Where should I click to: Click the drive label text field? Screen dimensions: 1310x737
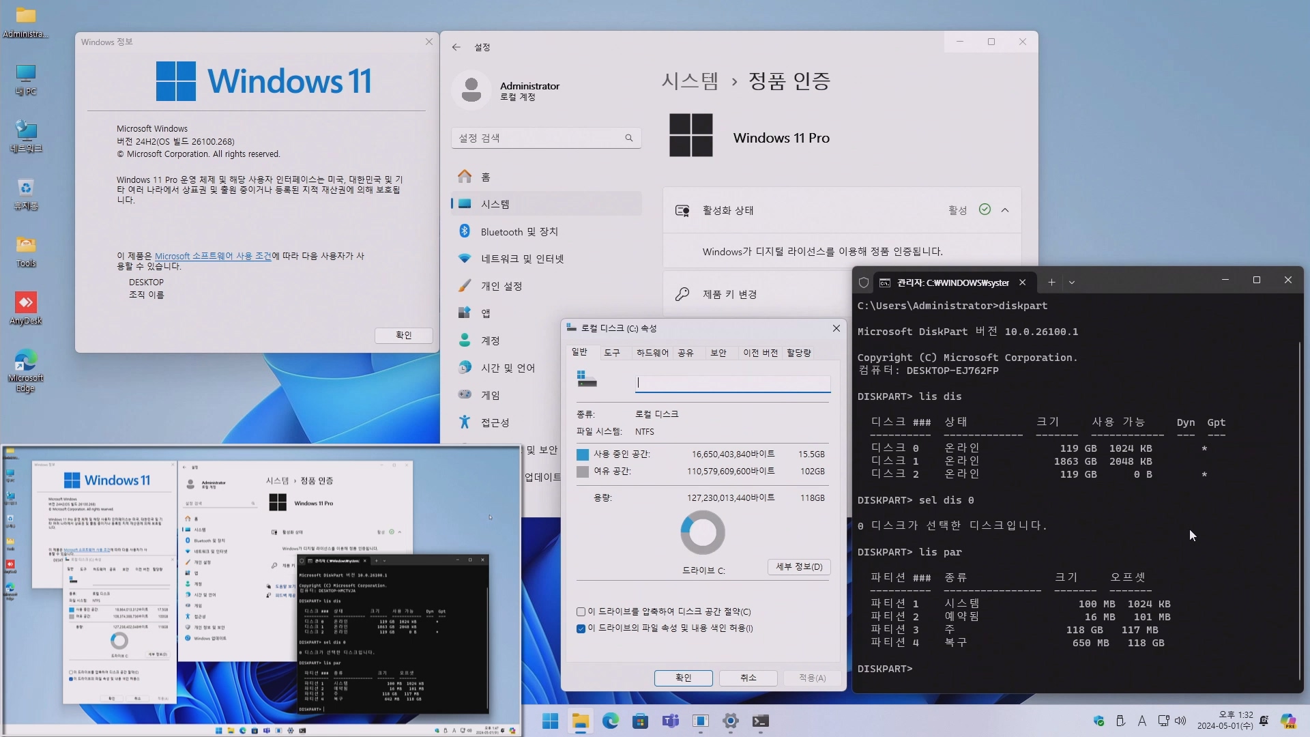pyautogui.click(x=733, y=383)
